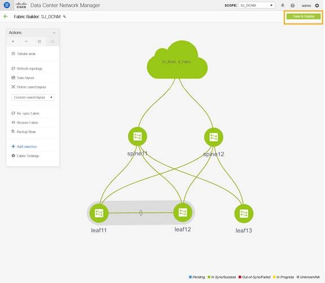Image resolution: width=325 pixels, height=283 pixels.
Task: Open the SCOPE dropdown
Action: pyautogui.click(x=257, y=6)
